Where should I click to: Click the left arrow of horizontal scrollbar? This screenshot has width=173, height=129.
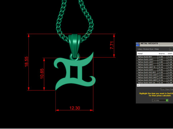point(138,85)
